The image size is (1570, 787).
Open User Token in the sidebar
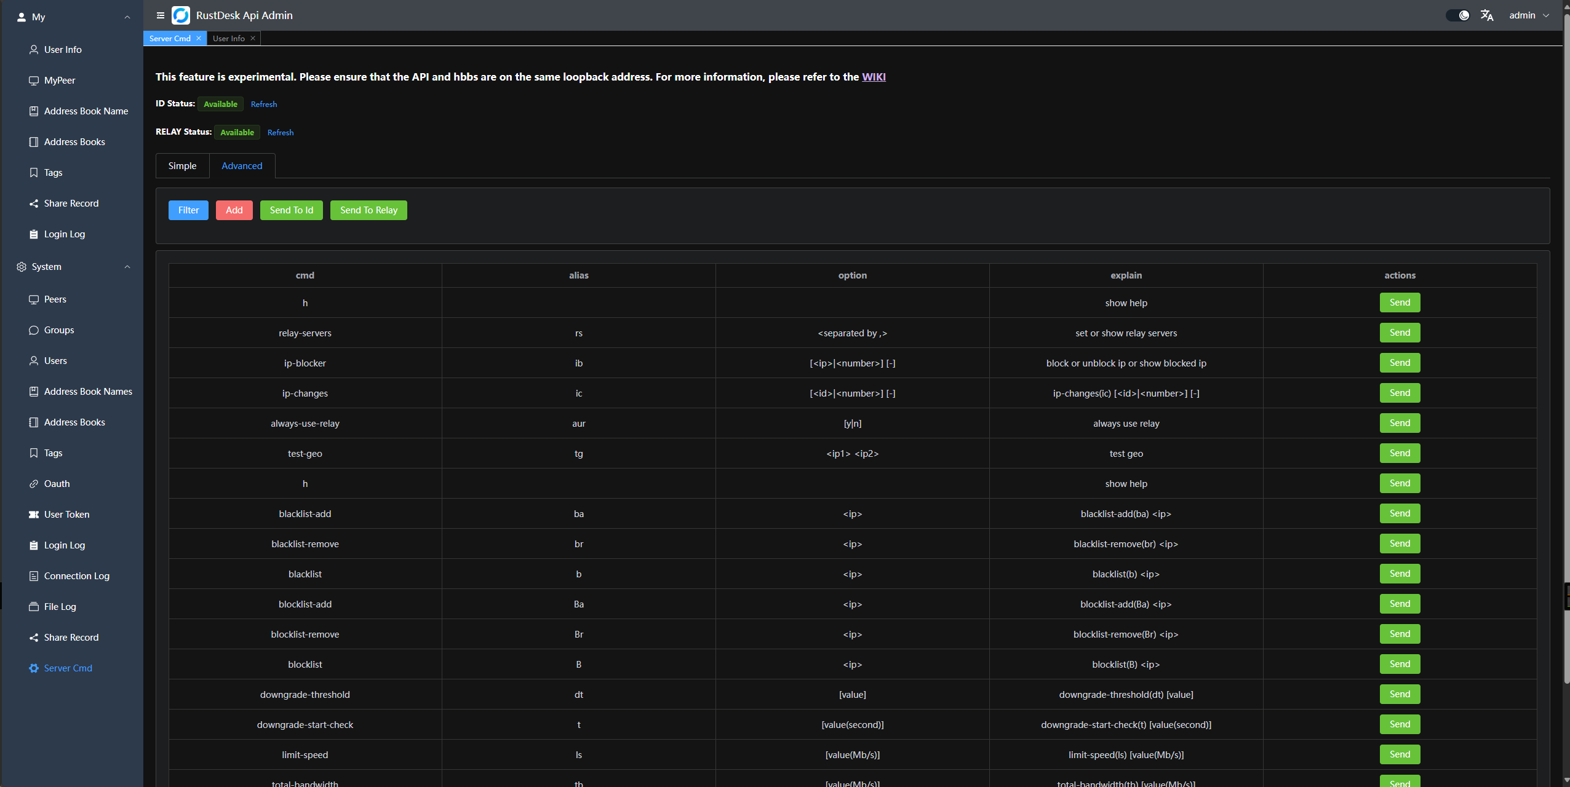click(x=66, y=515)
